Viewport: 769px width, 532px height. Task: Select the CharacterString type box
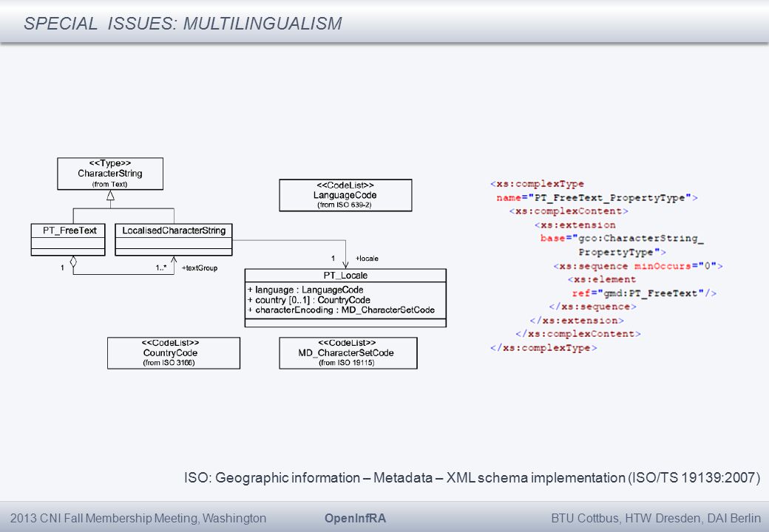click(110, 174)
